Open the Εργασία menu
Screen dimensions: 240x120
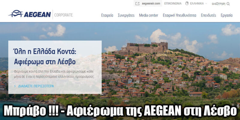pyautogui.click(x=226, y=15)
